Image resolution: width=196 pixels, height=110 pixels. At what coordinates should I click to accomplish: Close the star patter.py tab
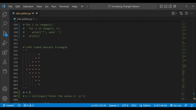37,13
